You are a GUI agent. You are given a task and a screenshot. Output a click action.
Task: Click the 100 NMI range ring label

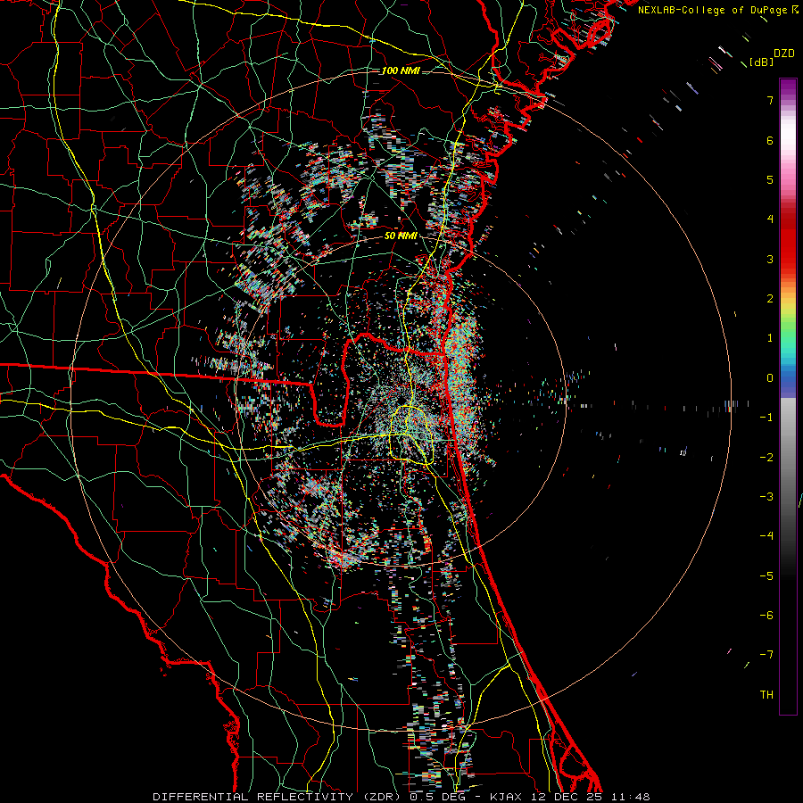[401, 70]
